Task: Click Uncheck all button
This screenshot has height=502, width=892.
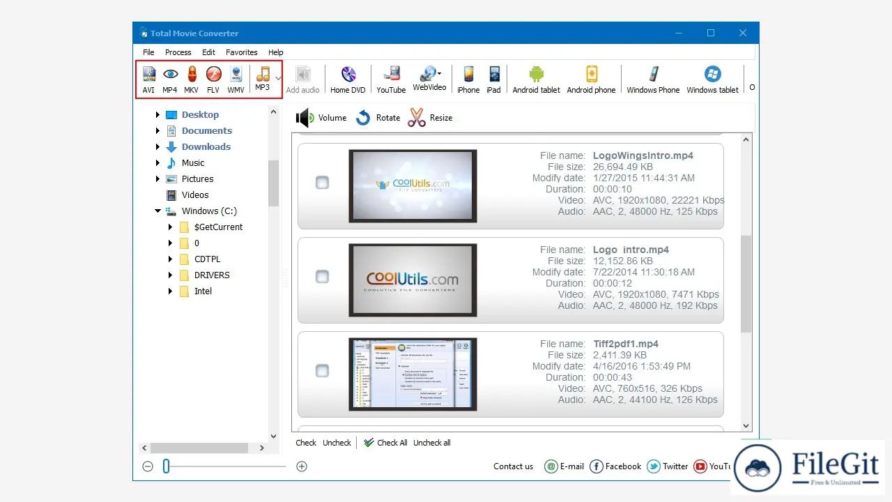Action: click(432, 443)
